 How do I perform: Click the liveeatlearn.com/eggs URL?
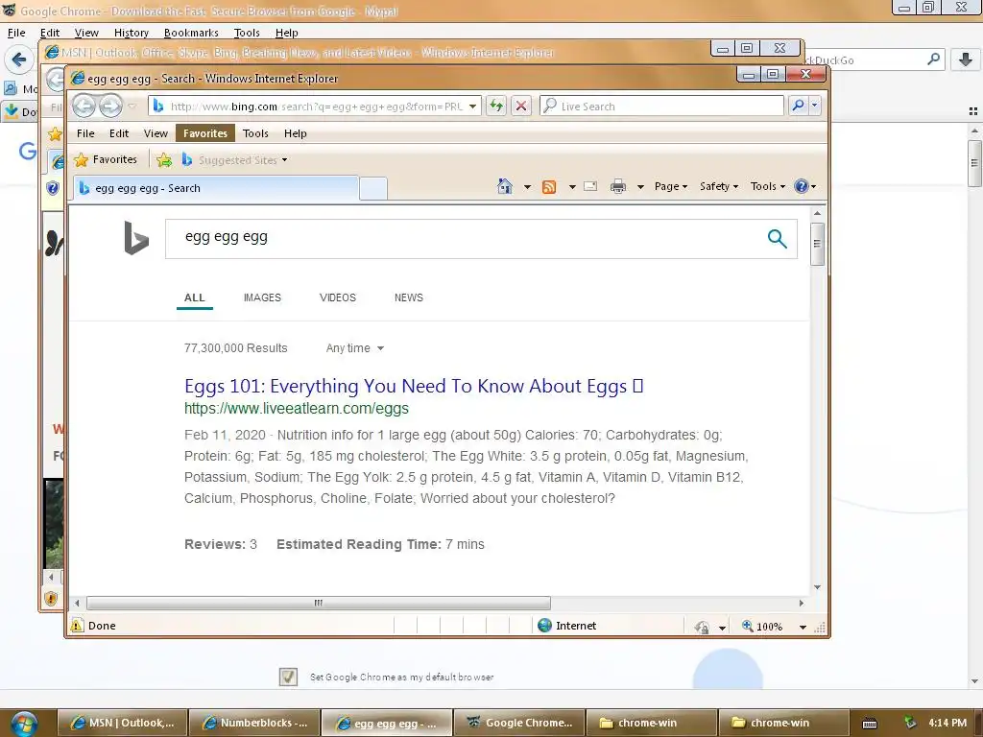click(297, 409)
